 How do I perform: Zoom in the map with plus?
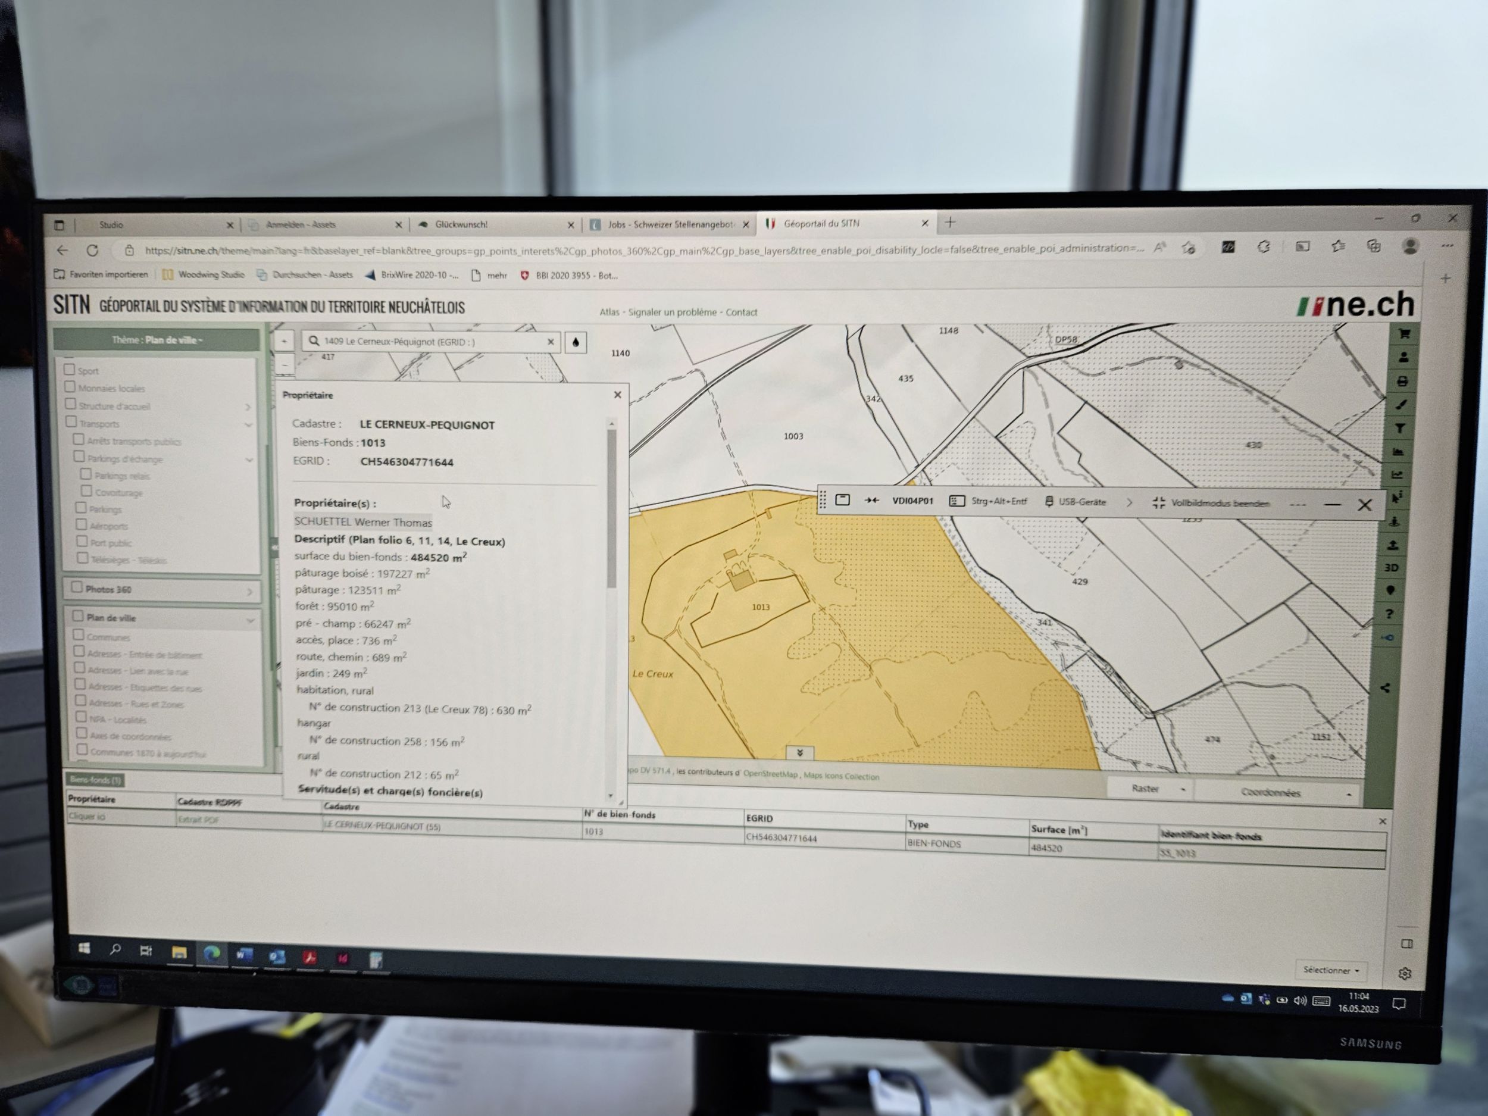point(284,341)
